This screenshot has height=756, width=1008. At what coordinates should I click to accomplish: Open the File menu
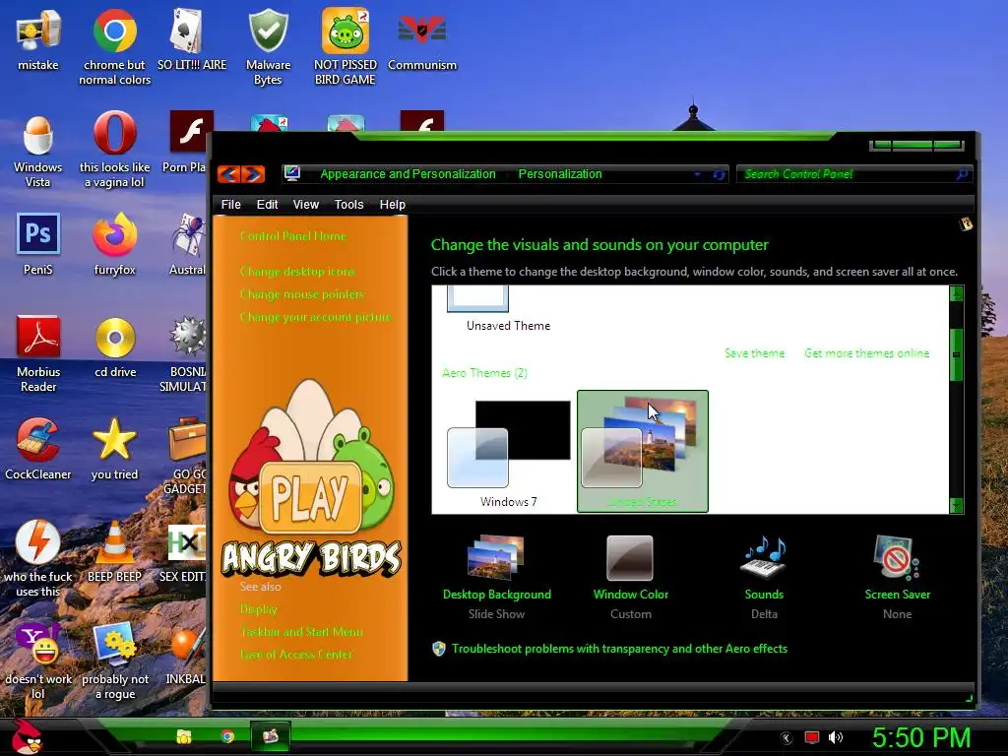pyautogui.click(x=230, y=205)
